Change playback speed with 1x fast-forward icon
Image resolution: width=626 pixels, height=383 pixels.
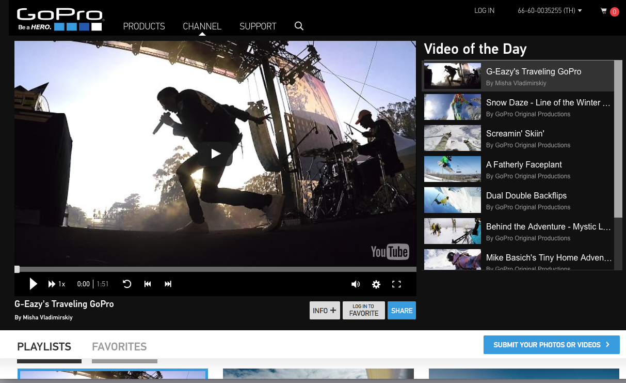pyautogui.click(x=57, y=284)
